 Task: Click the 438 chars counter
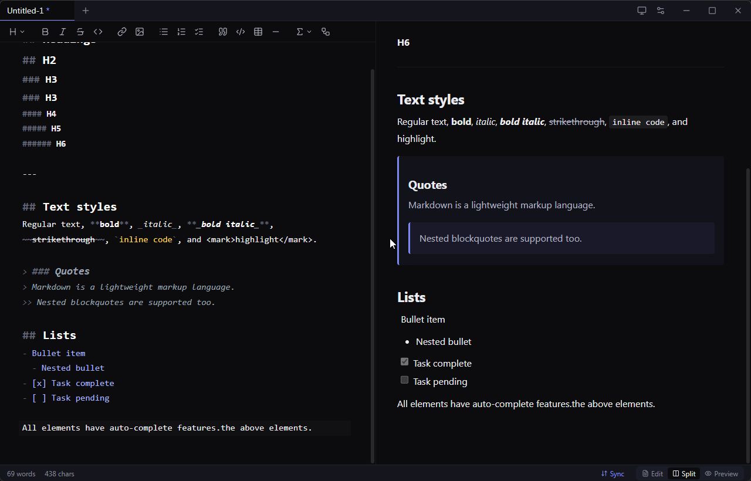[x=59, y=474]
